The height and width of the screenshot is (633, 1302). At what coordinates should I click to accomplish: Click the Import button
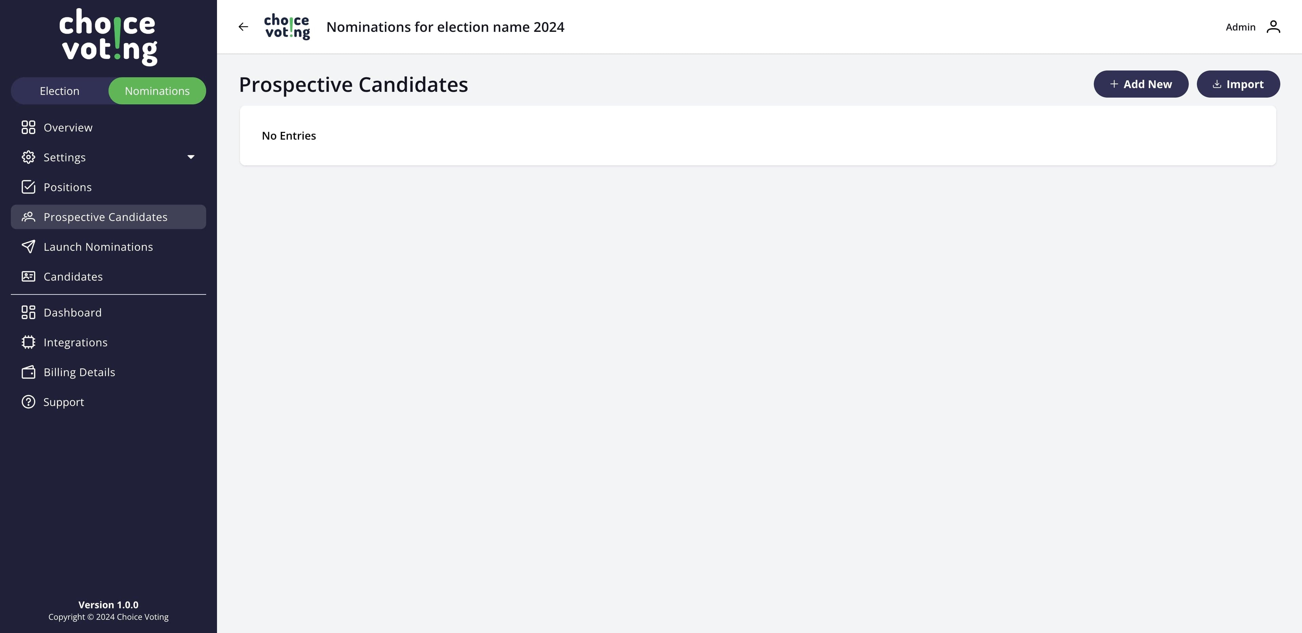click(1238, 84)
